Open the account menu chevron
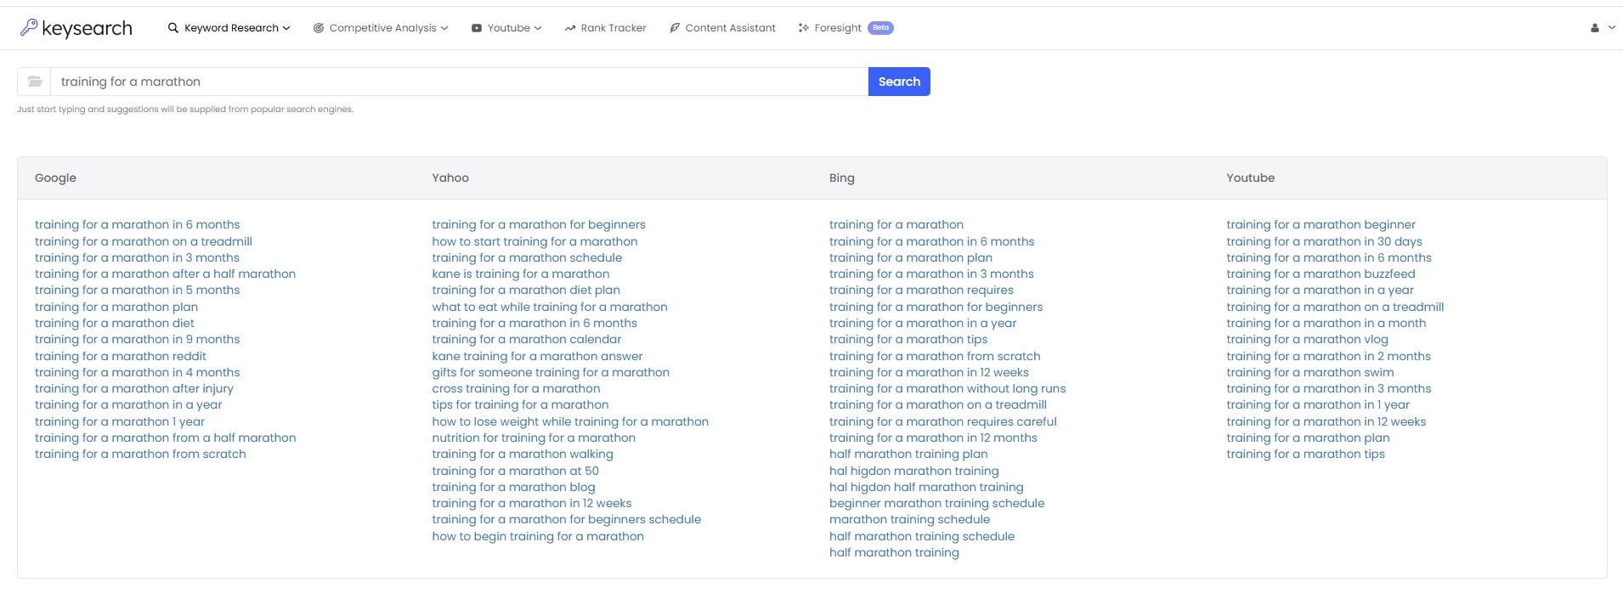The height and width of the screenshot is (593, 1623). 1612,28
